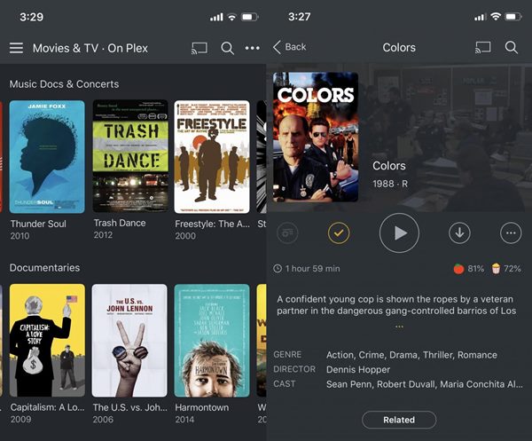Open The U.S. vs. John Lennon poster

(x=129, y=341)
